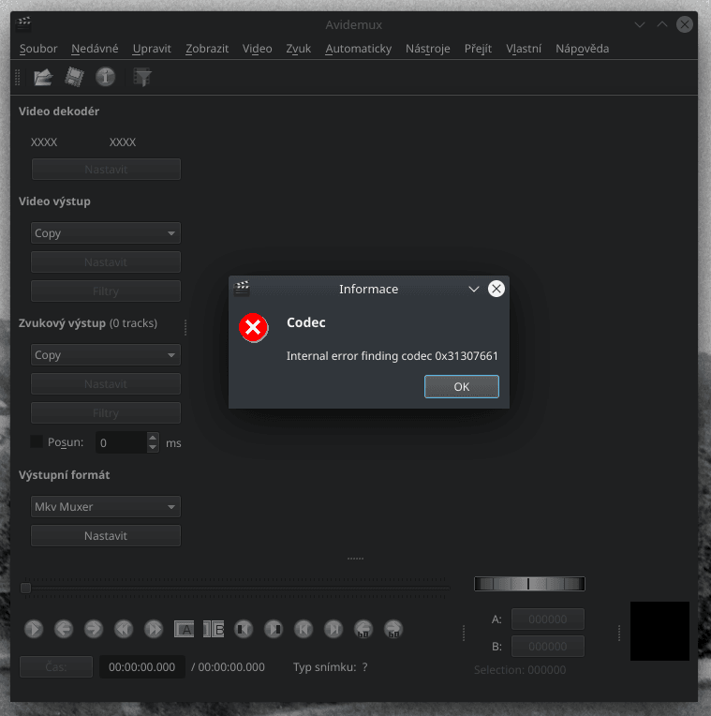Viewport: 711px width, 716px height.
Task: Set selection marker B
Action: point(214,629)
